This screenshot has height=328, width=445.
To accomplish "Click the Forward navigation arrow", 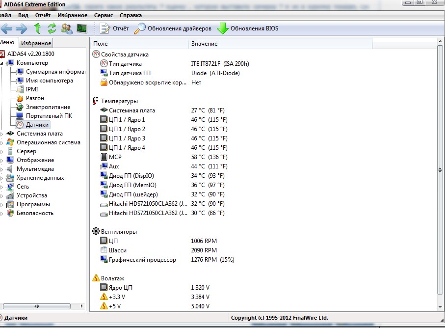I will pos(21,28).
